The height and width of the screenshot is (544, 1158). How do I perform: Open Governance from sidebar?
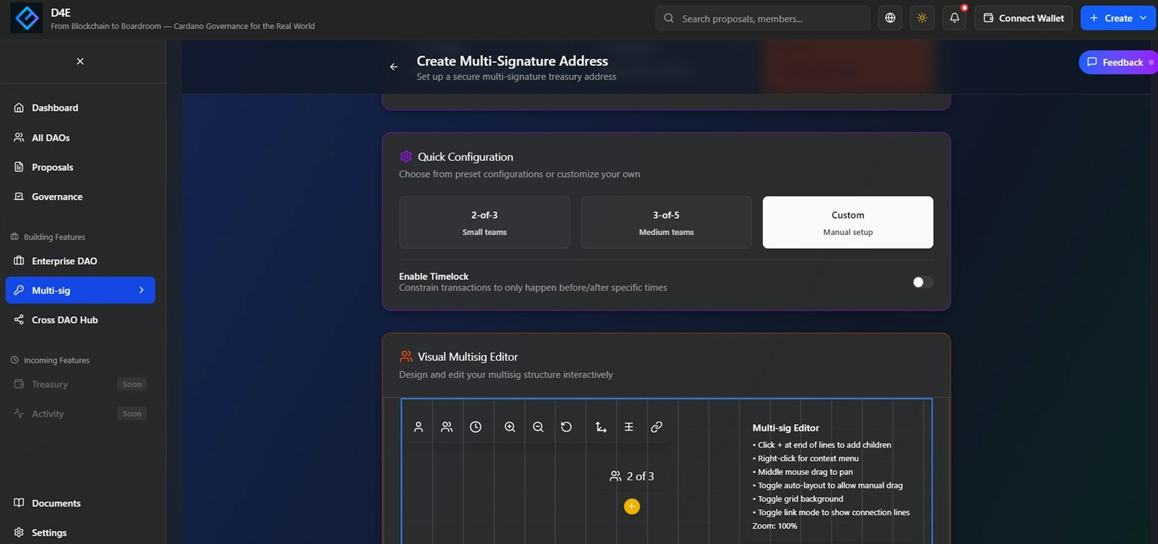coord(57,196)
